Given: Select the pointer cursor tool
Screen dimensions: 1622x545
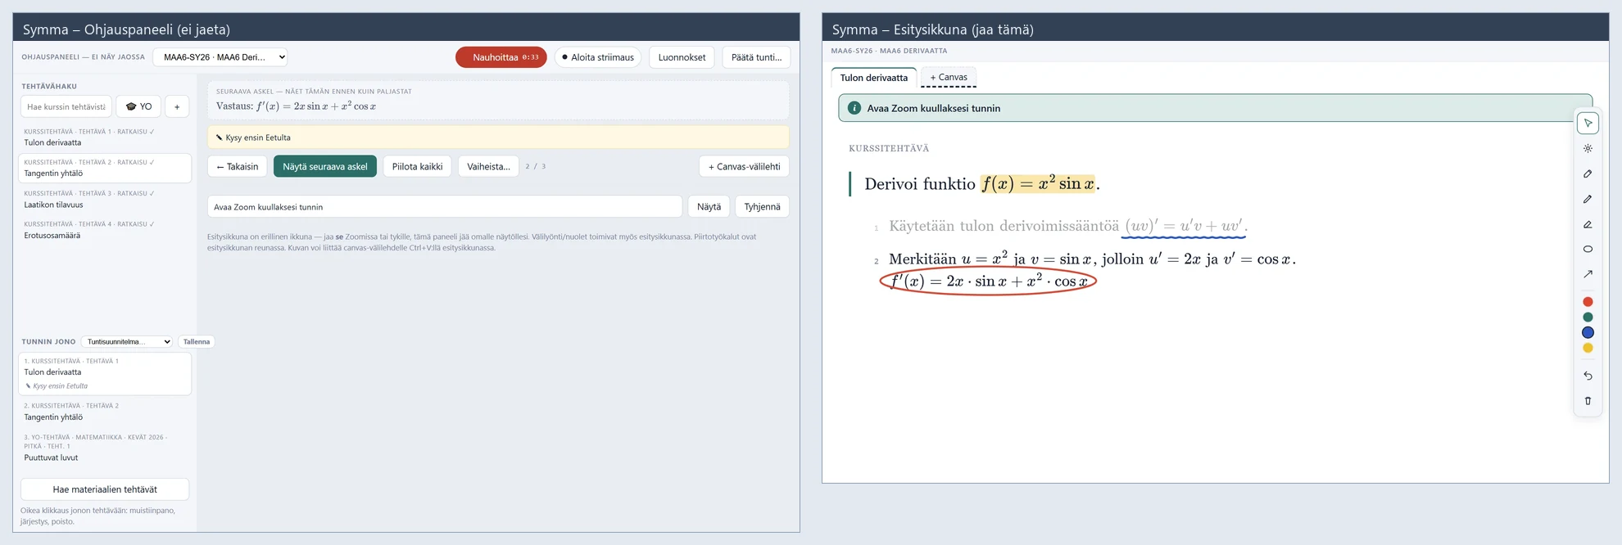Looking at the screenshot, I should coord(1588,123).
